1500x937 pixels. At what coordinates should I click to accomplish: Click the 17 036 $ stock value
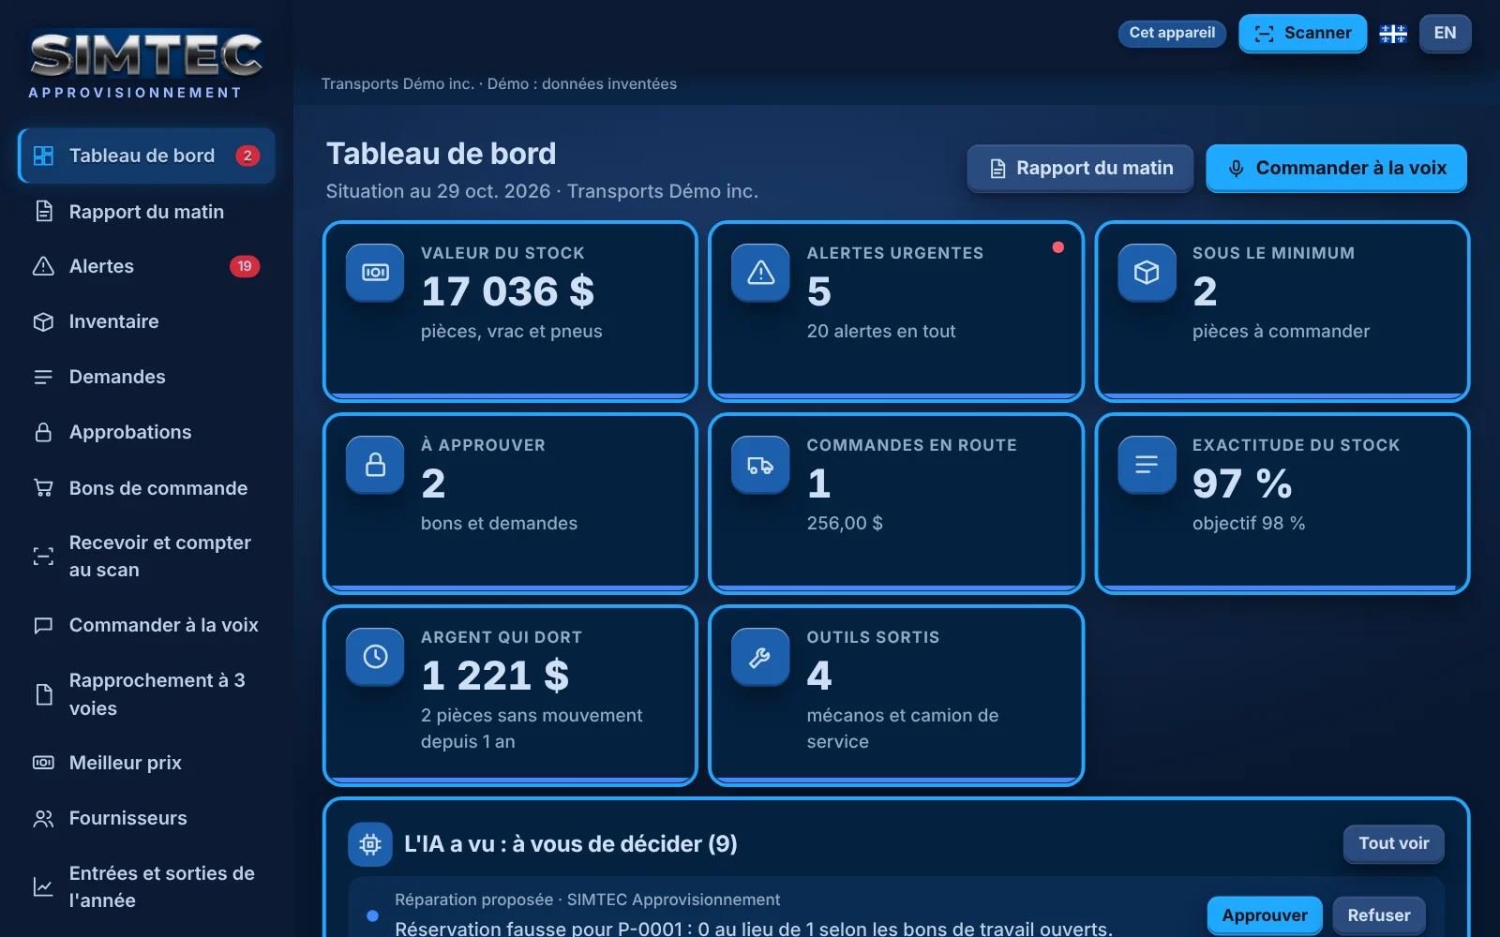[x=507, y=291]
